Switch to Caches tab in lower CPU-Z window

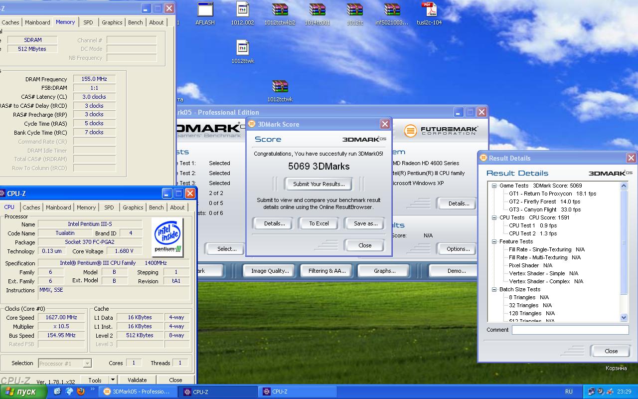pyautogui.click(x=31, y=207)
